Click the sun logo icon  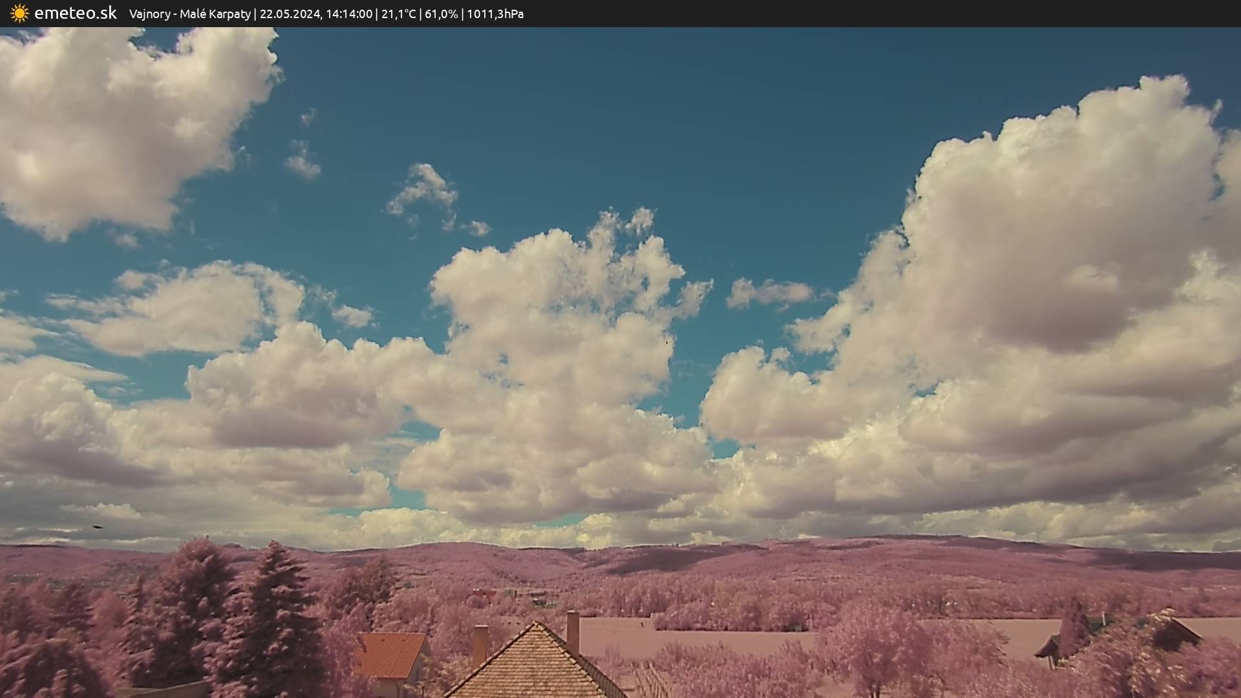coord(19,14)
